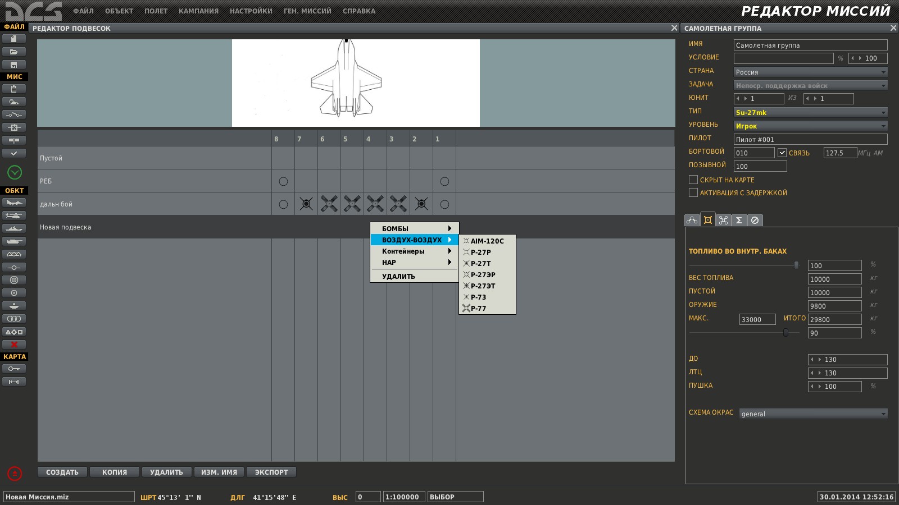Expand the СТРАНА dropdown showing Россия

(810, 72)
